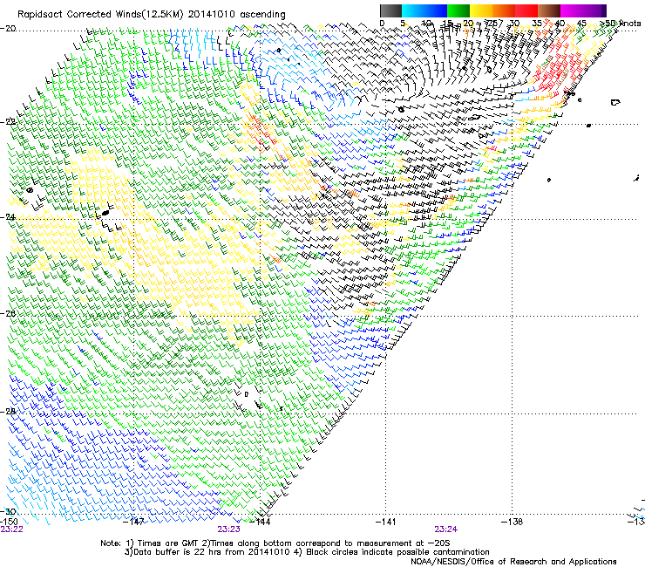Click the yellow 20-25 knots legend swatch
Viewport: 645px width, 567px height.
pos(481,10)
